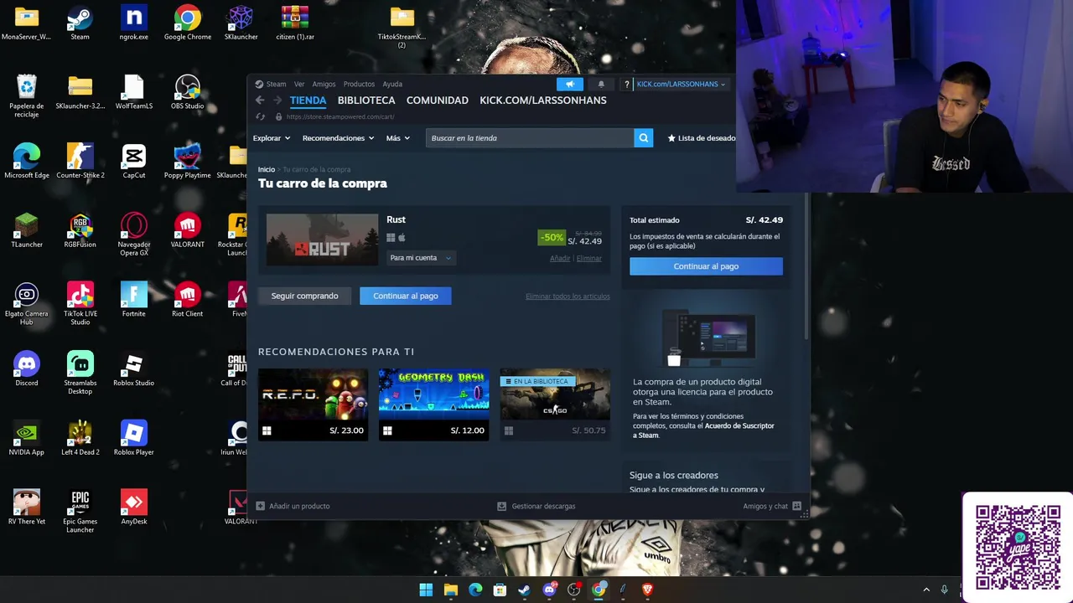1073x603 pixels.
Task: Click Eliminar todos los artículos link
Action: tap(568, 296)
